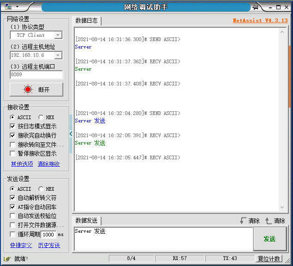Image resolution: width=293 pixels, height=266 pixels.
Task: Click the TX:43 status field
Action: pyautogui.click(x=230, y=259)
